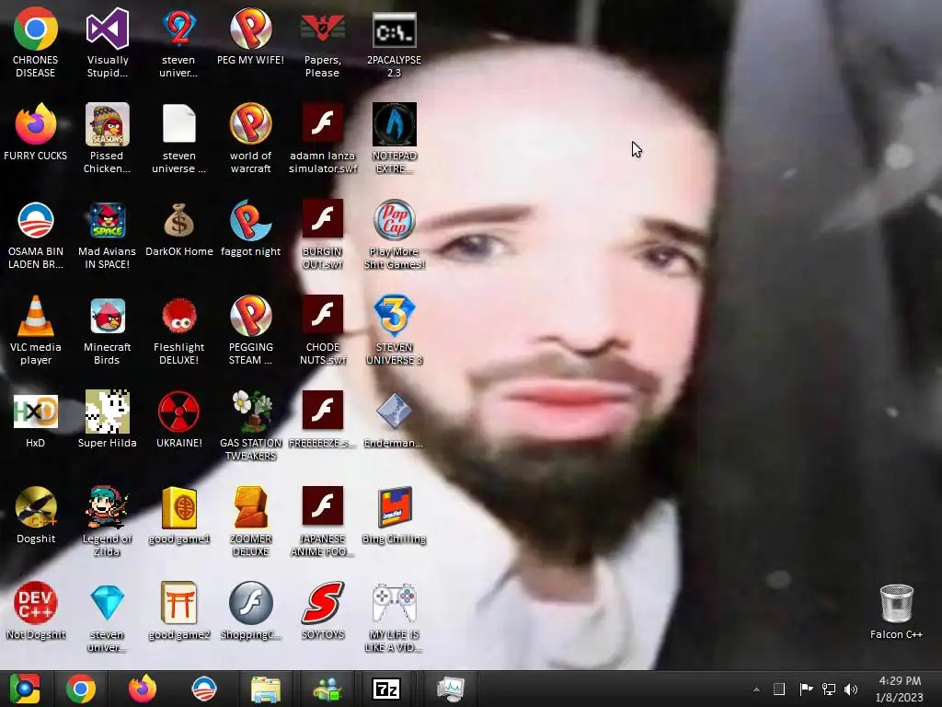Open the monitor graph icon on the taskbar

(x=449, y=689)
